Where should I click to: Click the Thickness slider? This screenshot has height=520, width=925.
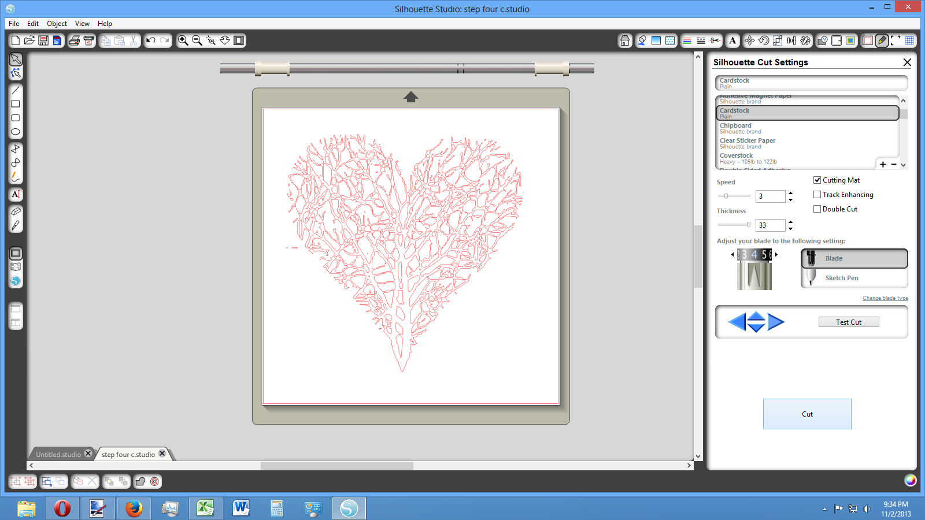(x=734, y=225)
